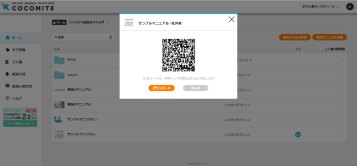Screen dimensions: 357x166
Task: Click the 新規マニュアル作成 button
Action: click(x=330, y=37)
